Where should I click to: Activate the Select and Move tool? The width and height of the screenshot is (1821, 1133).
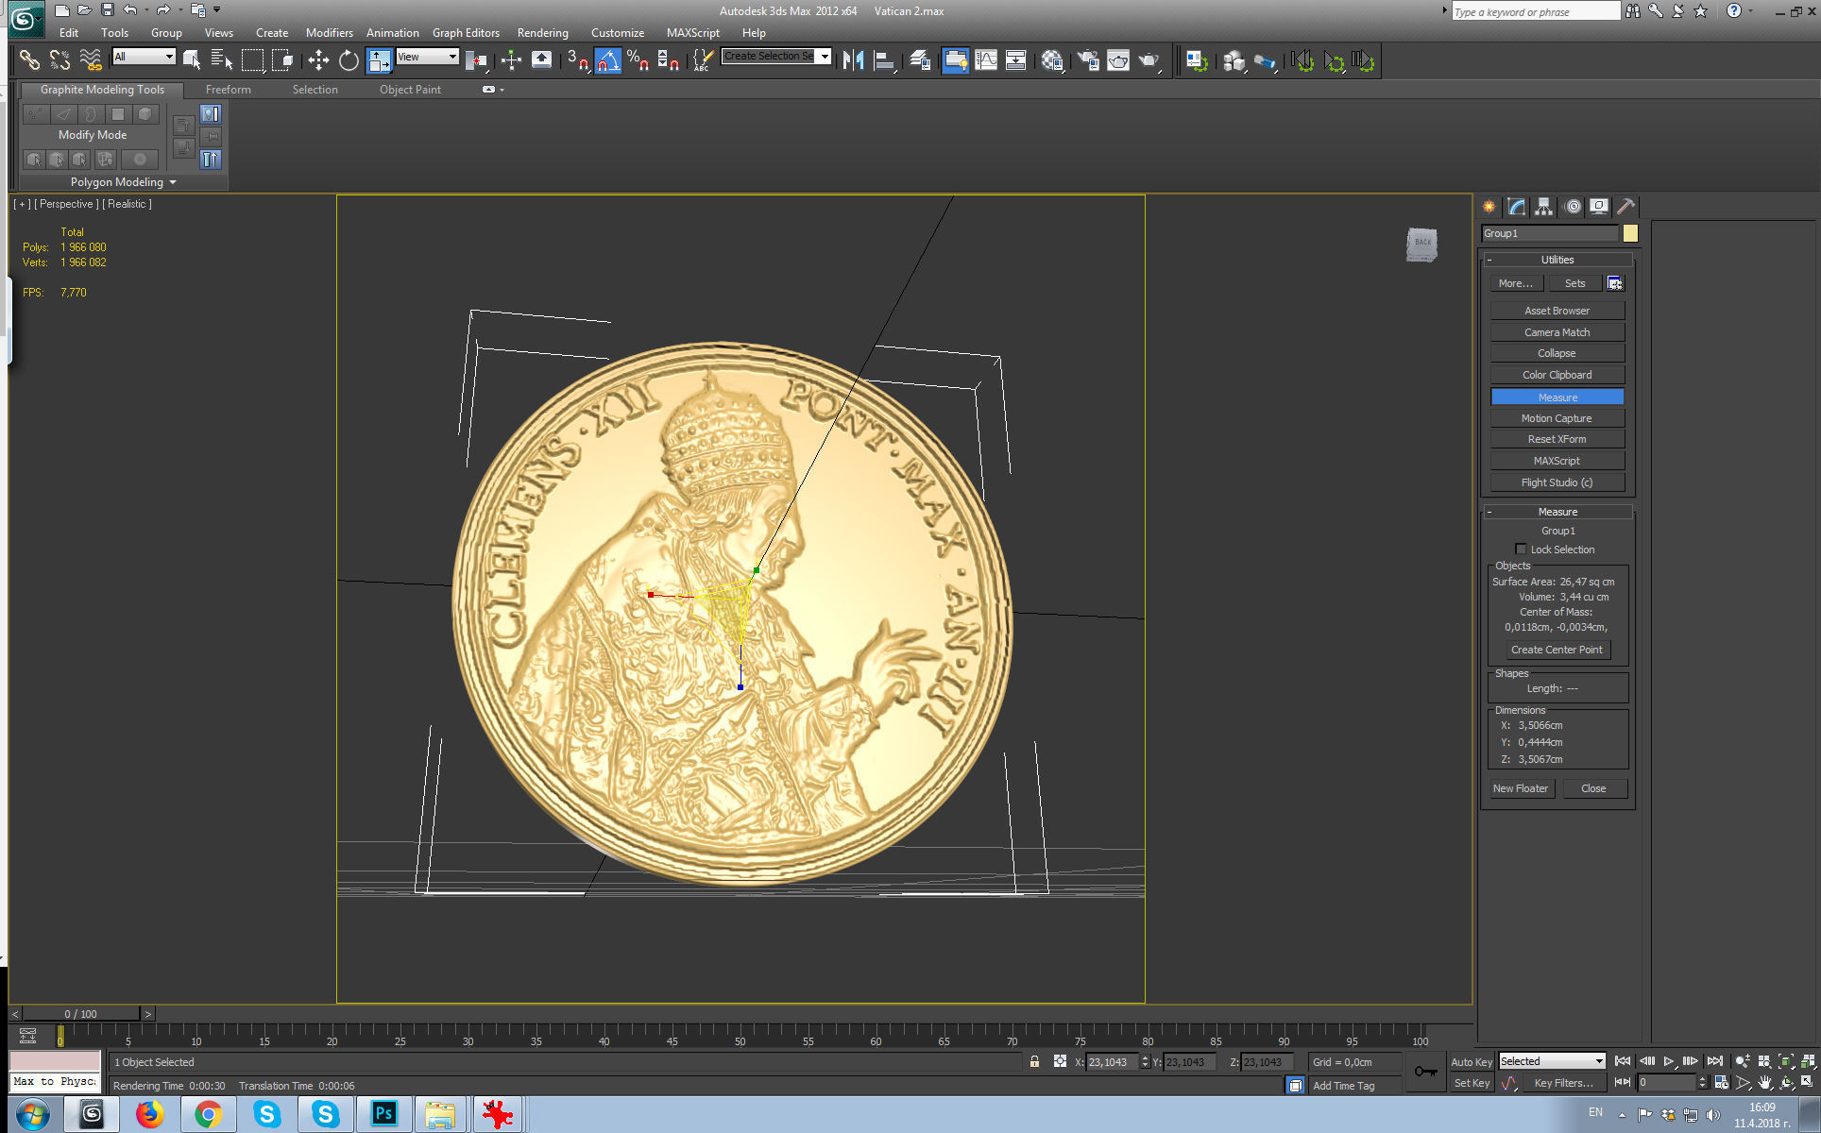(x=318, y=60)
